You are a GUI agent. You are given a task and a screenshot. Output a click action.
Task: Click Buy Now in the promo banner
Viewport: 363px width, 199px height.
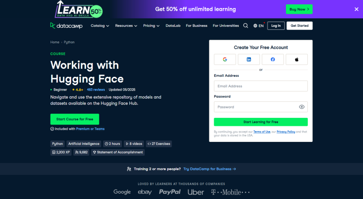point(299,9)
